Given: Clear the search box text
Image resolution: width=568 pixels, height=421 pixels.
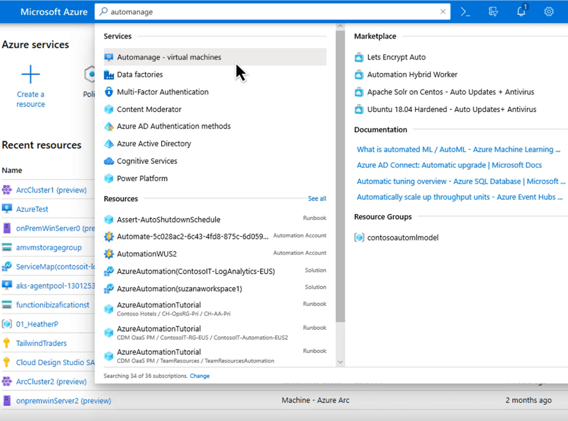Looking at the screenshot, I should (x=443, y=12).
